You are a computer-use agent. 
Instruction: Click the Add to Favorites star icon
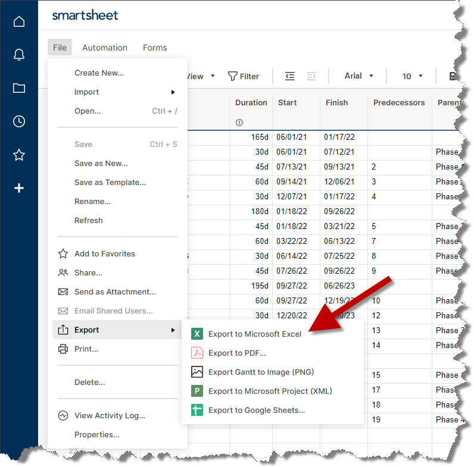[x=63, y=253]
